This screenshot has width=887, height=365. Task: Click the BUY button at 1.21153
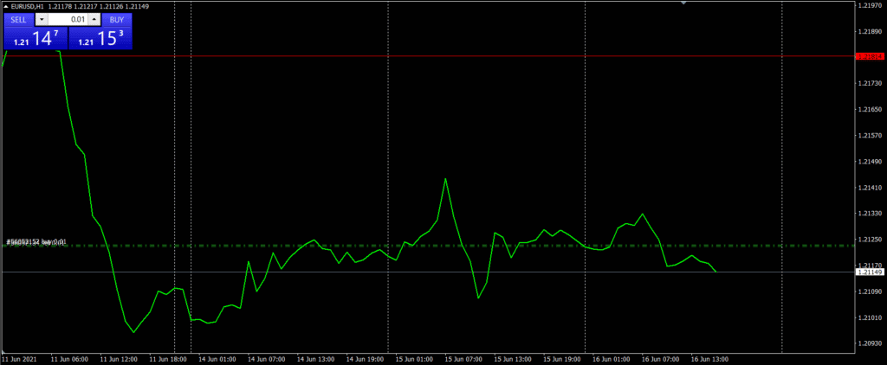(x=100, y=38)
